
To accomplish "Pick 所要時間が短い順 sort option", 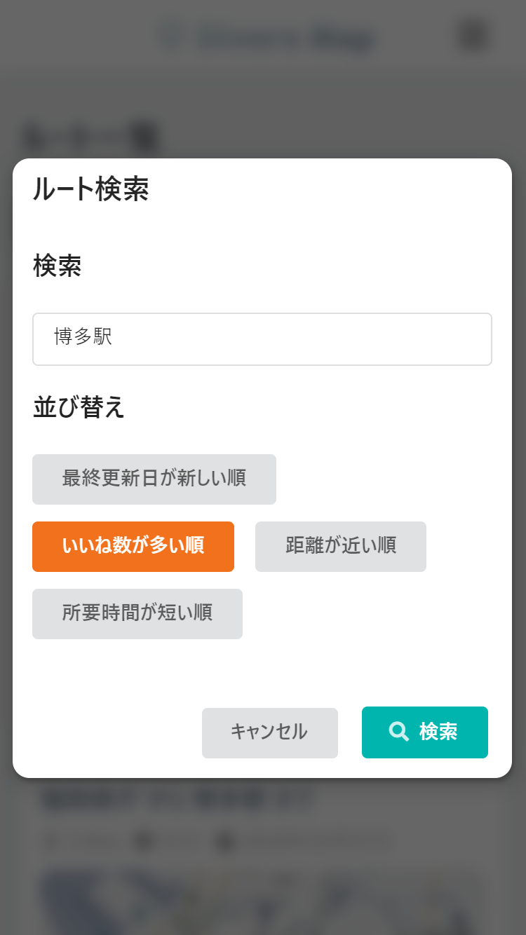I will coord(137,614).
